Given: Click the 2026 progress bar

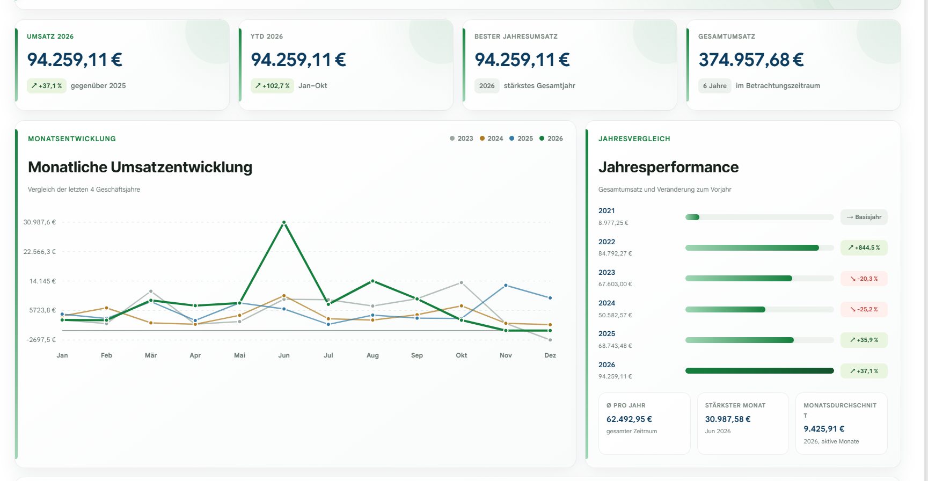Looking at the screenshot, I should [x=759, y=371].
